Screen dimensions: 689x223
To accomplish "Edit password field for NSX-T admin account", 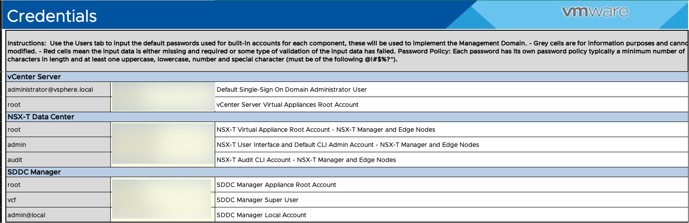I will [x=163, y=145].
